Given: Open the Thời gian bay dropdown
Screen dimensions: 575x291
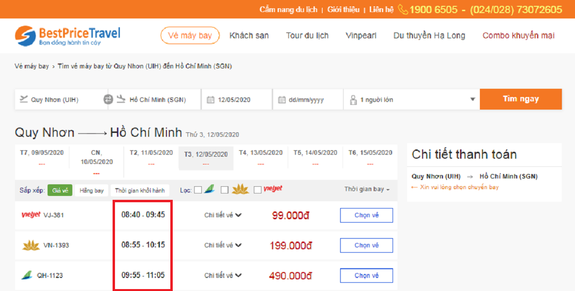Looking at the screenshot, I should click(x=367, y=189).
